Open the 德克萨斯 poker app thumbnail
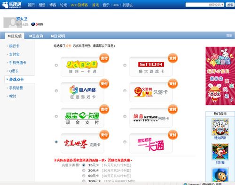Image resolution: width=235 pixels, height=185 pixels. click(220, 127)
